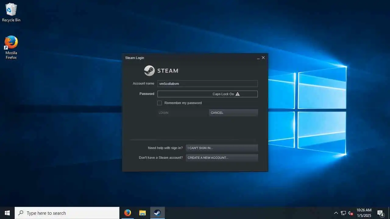This screenshot has height=219, width=390.
Task: Click the Need help with sign in? text
Action: pyautogui.click(x=165, y=148)
